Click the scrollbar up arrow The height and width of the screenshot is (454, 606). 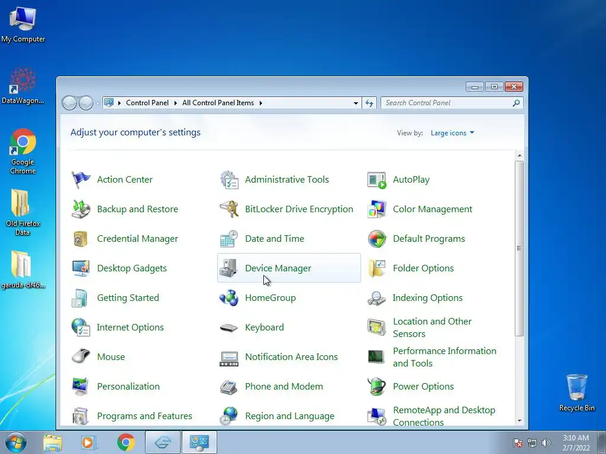click(520, 155)
